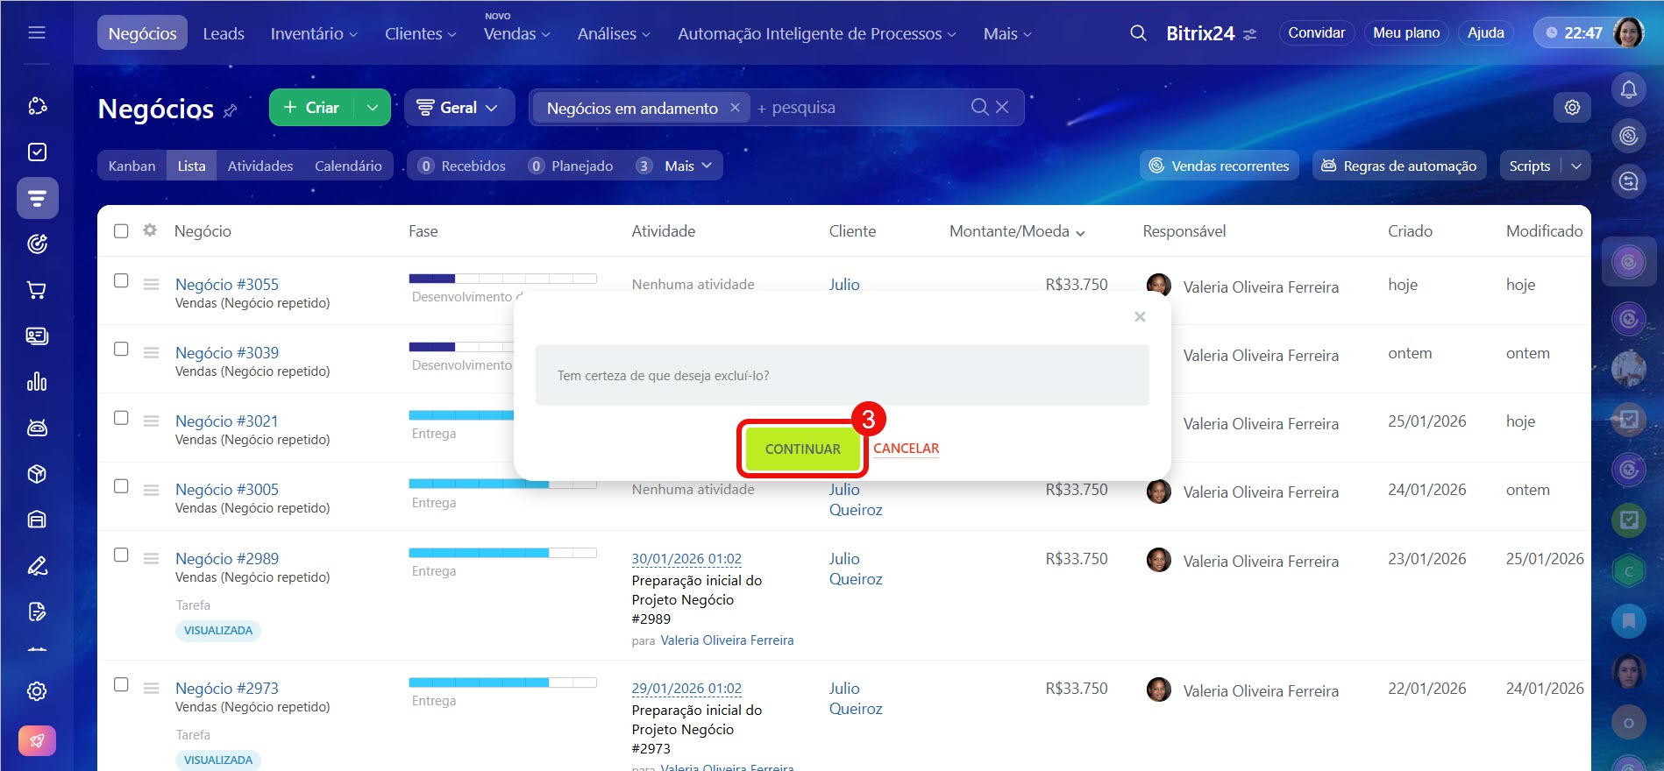Expand the Scripts dropdown arrow

click(1575, 166)
